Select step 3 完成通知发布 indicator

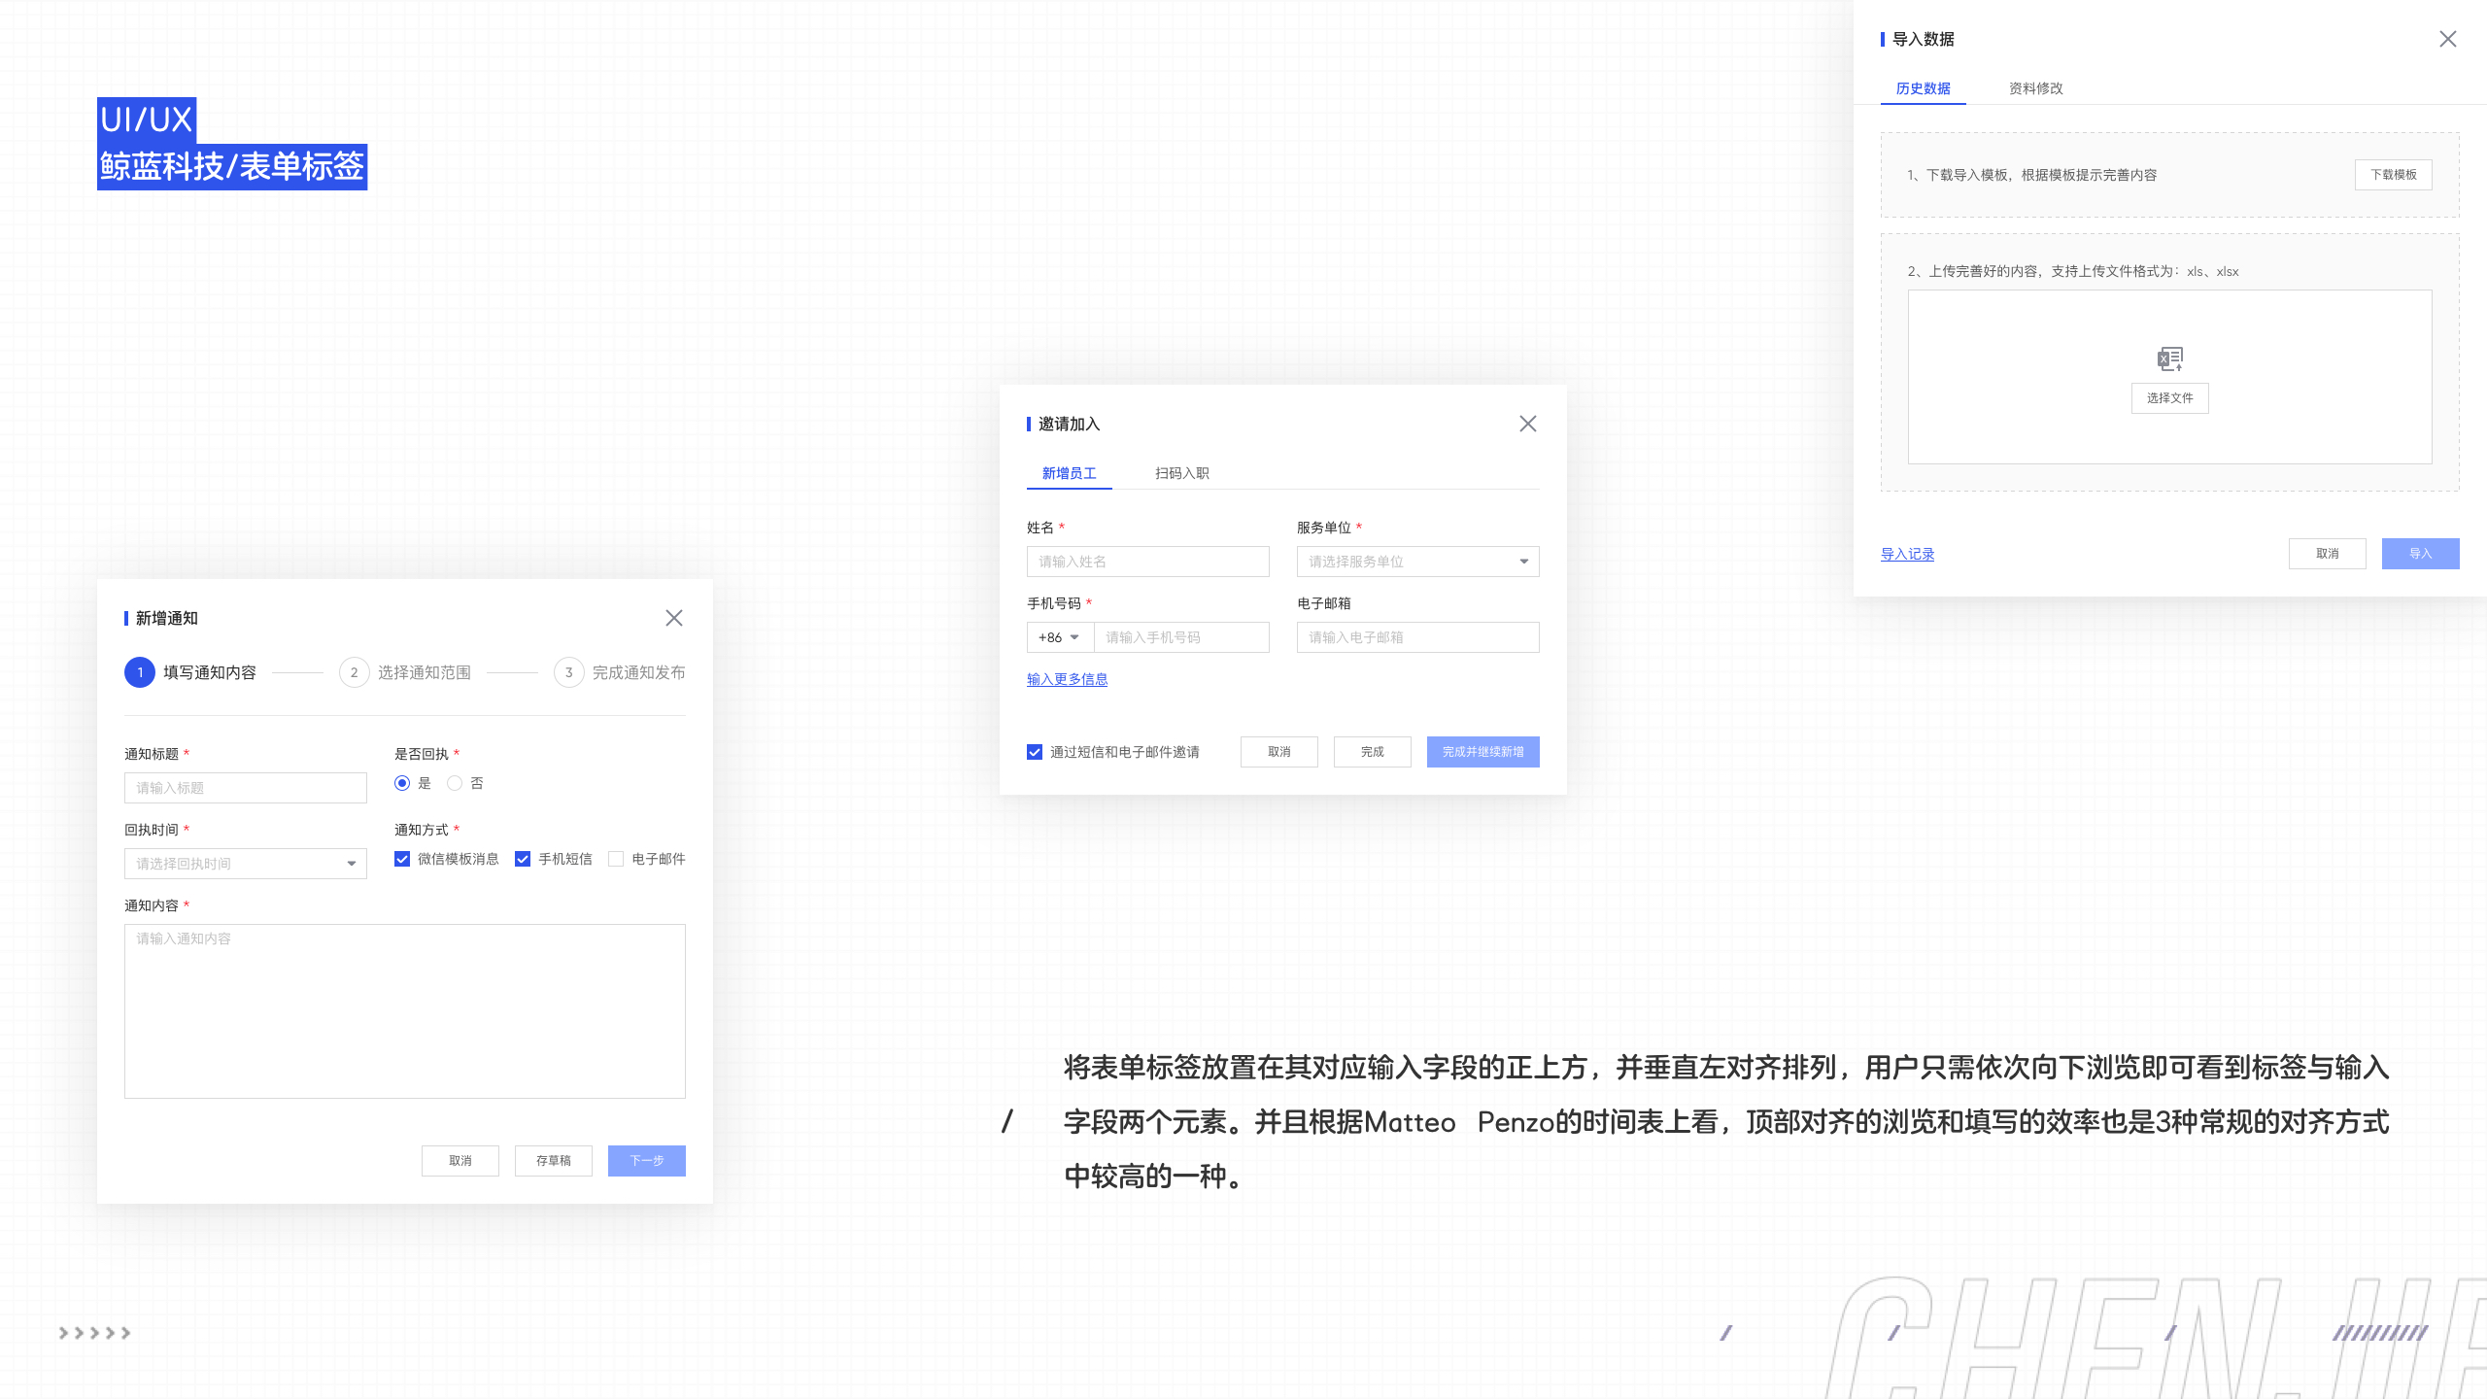click(568, 672)
